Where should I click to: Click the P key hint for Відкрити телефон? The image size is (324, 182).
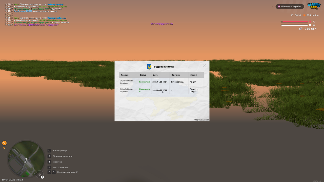coord(49,156)
